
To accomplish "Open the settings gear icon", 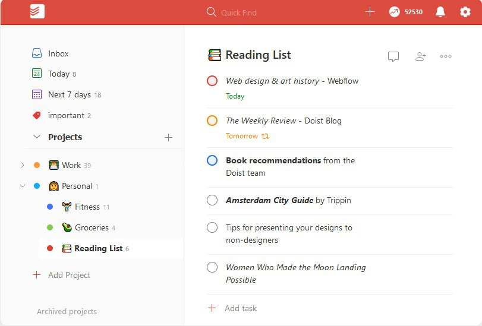I will [x=465, y=12].
